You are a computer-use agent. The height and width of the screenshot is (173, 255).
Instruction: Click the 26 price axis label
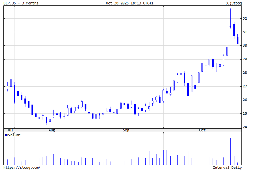(245, 100)
